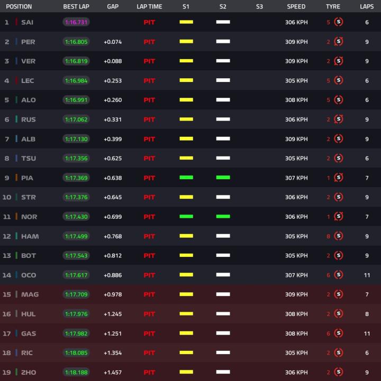Select the RUS driver name
Screen dimensions: 381x381
tap(29, 119)
